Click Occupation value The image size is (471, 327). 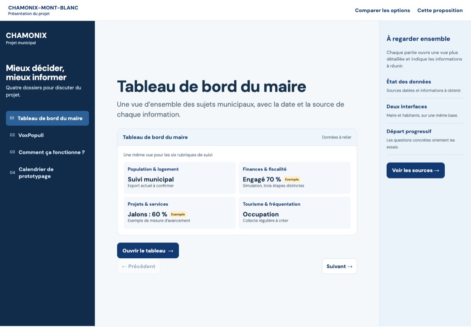[261, 214]
